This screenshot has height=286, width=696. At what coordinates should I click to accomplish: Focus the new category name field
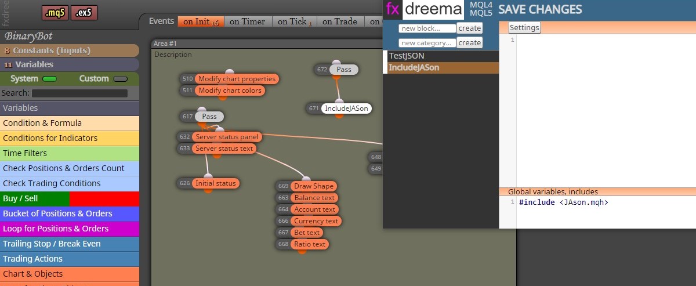pos(427,42)
